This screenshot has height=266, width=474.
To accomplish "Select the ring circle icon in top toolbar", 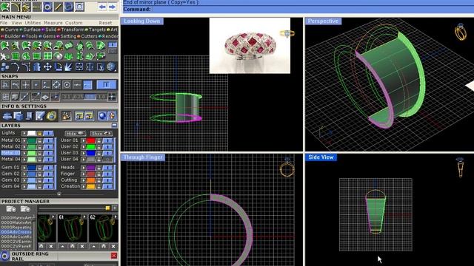I will (x=47, y=7).
